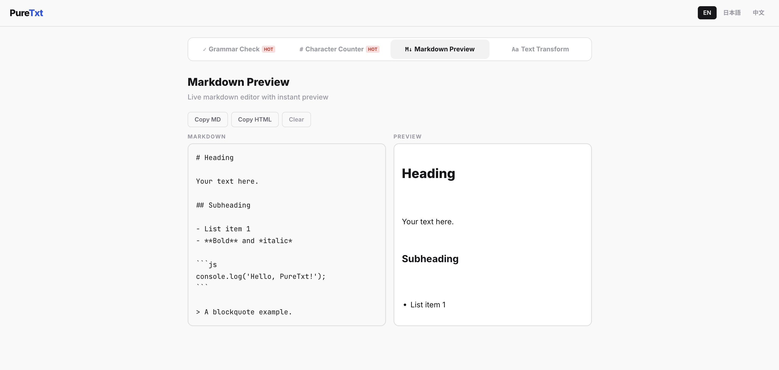Click the checkmark icon on Grammar Check
The height and width of the screenshot is (370, 779).
pos(205,50)
